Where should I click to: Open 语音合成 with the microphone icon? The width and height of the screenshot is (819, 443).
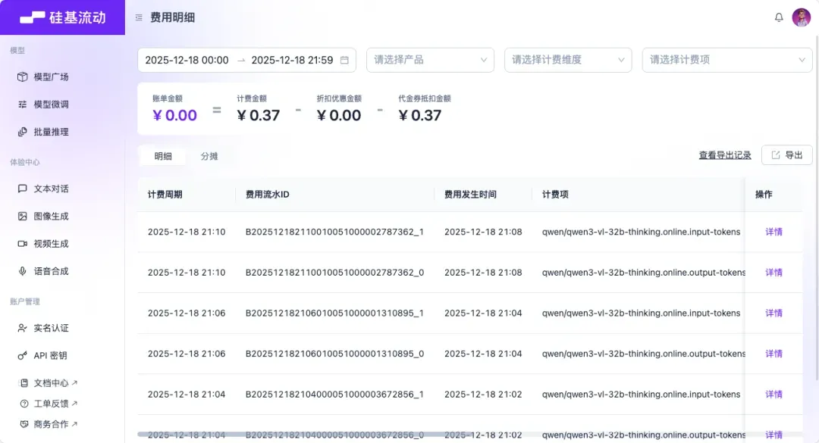(x=51, y=271)
